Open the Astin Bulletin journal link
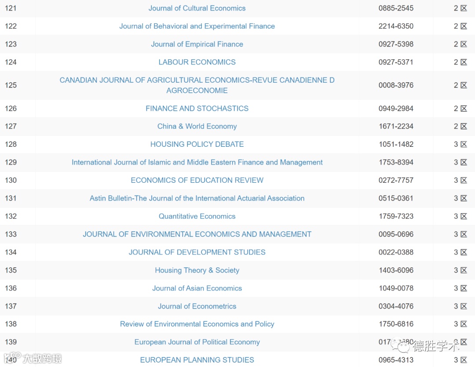This screenshot has width=475, height=367. click(x=197, y=198)
